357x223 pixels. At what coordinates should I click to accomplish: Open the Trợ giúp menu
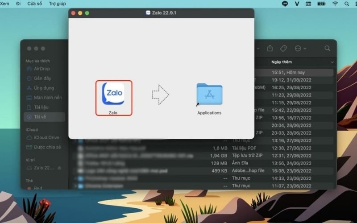(58, 4)
